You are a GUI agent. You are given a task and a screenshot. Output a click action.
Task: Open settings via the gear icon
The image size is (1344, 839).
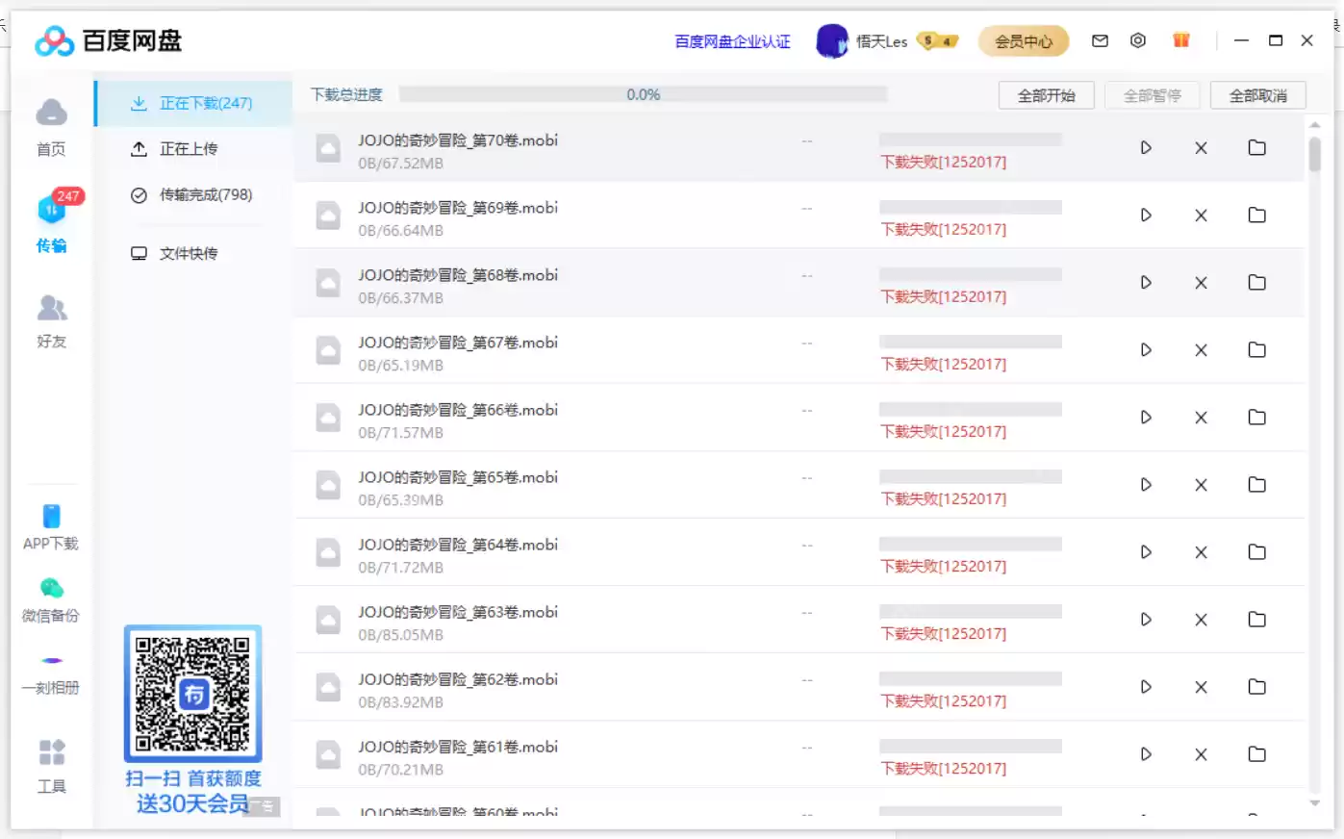[x=1138, y=40]
